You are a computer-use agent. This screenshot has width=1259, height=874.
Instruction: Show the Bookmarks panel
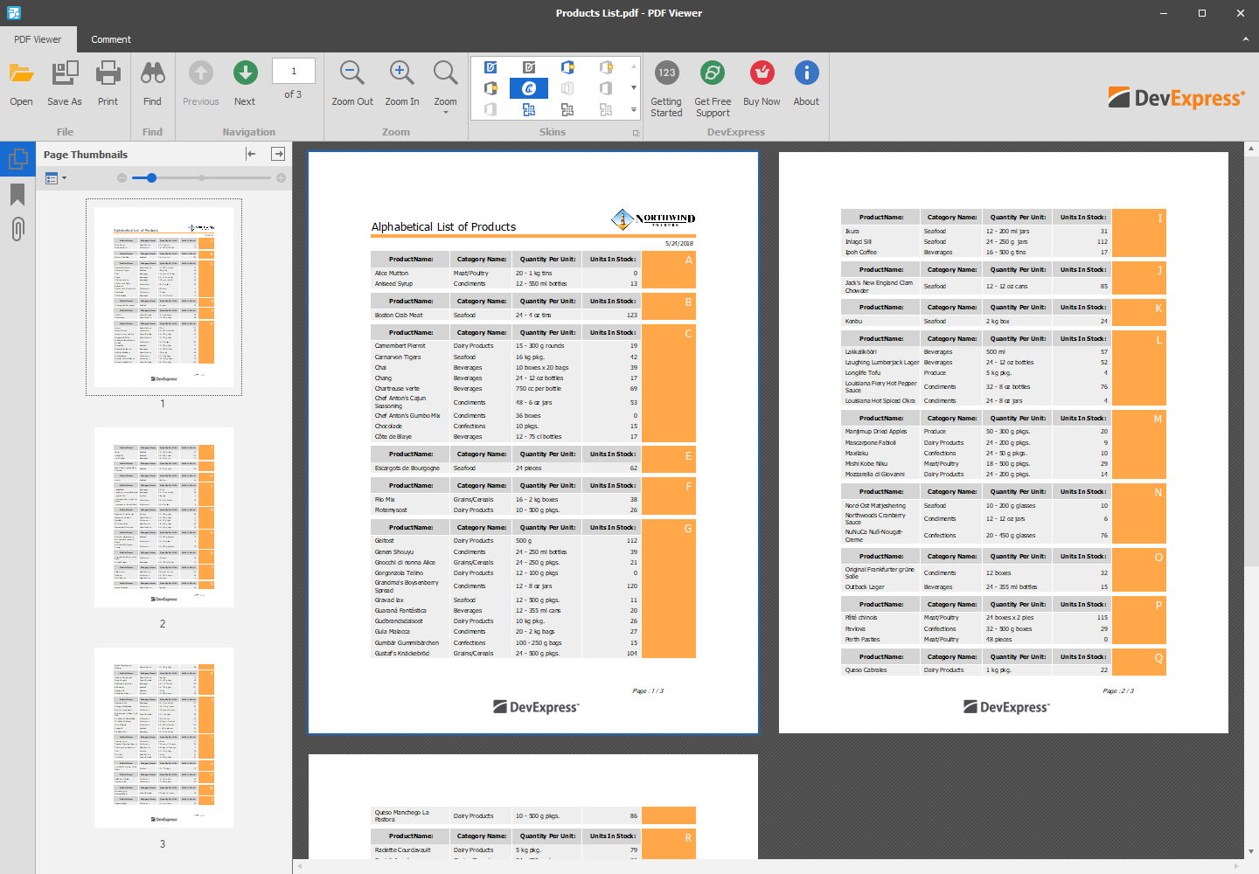pos(17,194)
